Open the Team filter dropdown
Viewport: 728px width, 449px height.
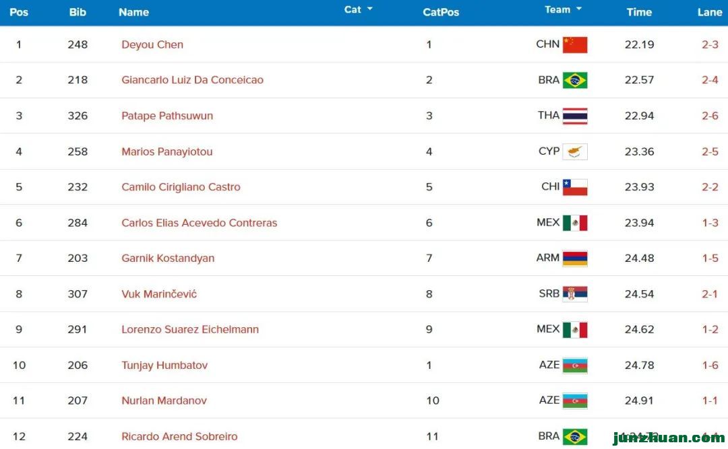point(563,9)
